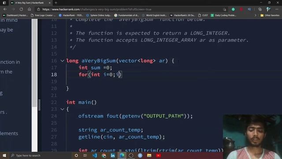
Task: Open Google Chrome from taskbar
Action: pos(104,155)
